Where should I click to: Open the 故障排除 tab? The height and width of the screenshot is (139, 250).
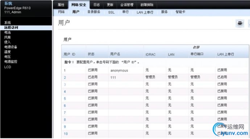pos(147,5)
